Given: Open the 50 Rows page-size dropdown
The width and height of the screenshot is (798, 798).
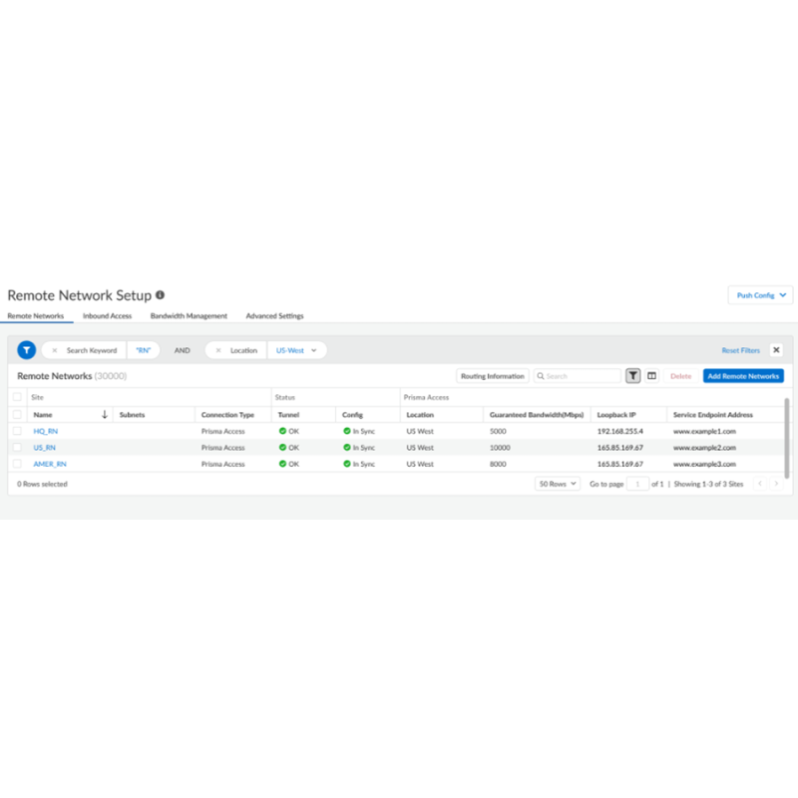Looking at the screenshot, I should click(x=558, y=484).
